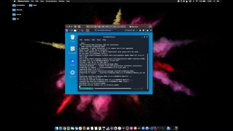Open VMware Fusion icon in the Dock
The width and height of the screenshot is (233, 131).
155,128
